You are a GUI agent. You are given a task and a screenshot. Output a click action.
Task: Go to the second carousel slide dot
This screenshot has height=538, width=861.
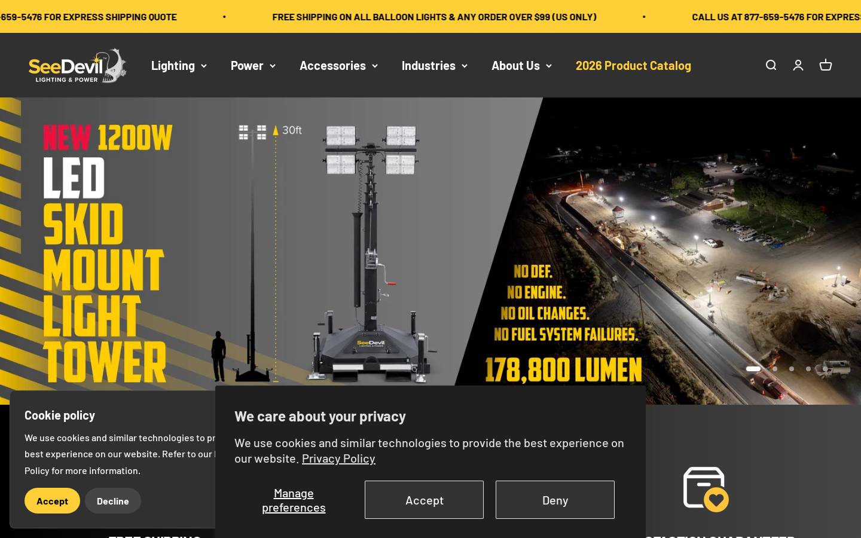pos(775,369)
